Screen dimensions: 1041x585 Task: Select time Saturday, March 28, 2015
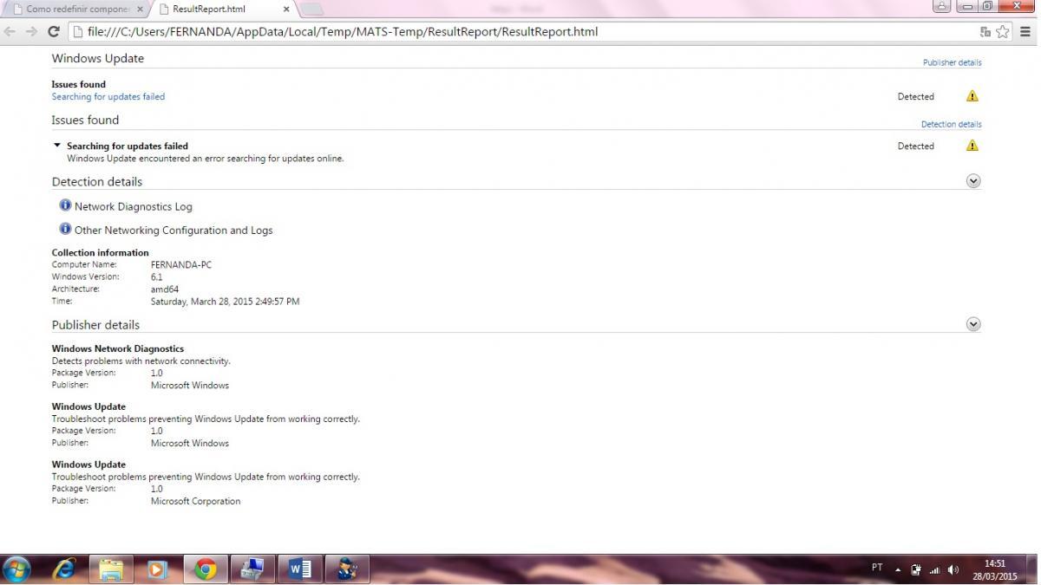[x=226, y=302]
